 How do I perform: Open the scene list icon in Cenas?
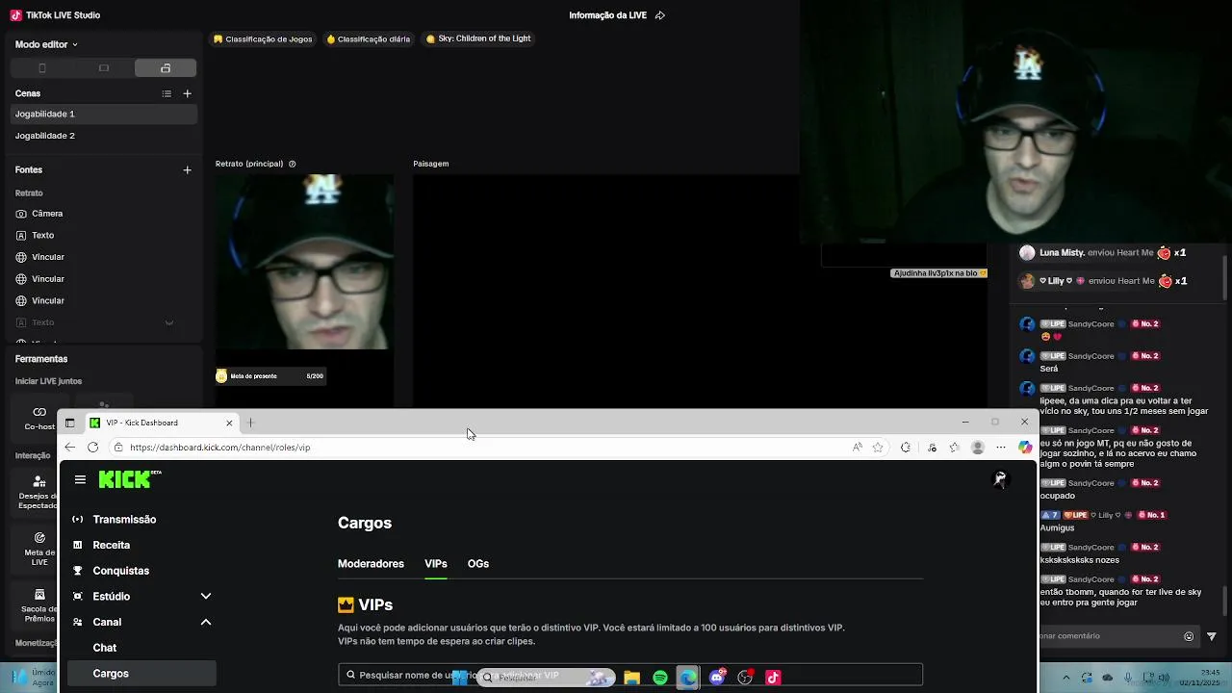[x=167, y=93]
